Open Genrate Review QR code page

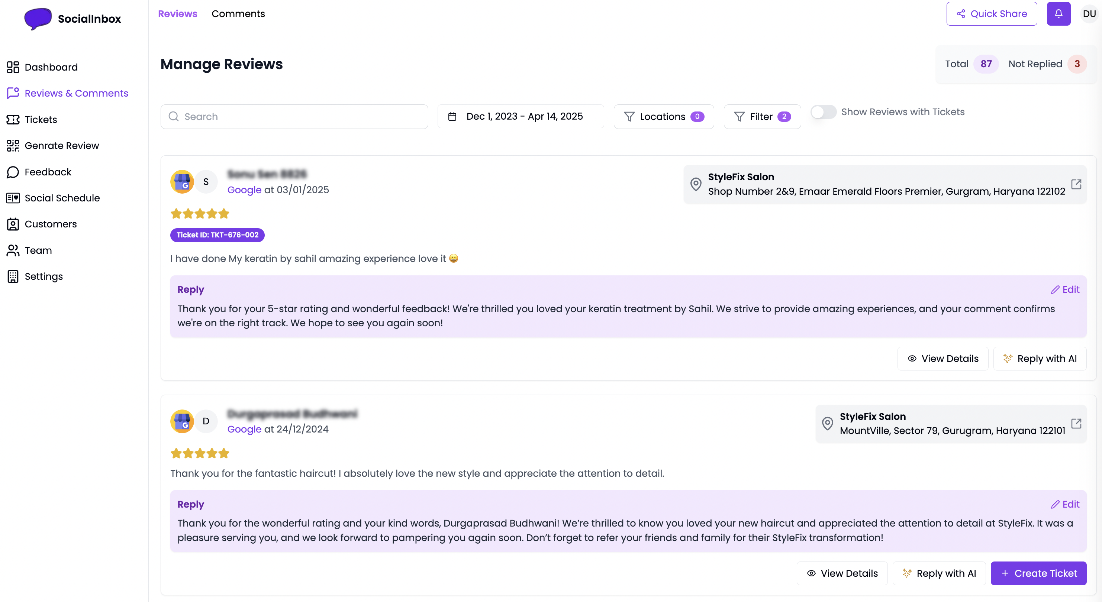coord(61,146)
